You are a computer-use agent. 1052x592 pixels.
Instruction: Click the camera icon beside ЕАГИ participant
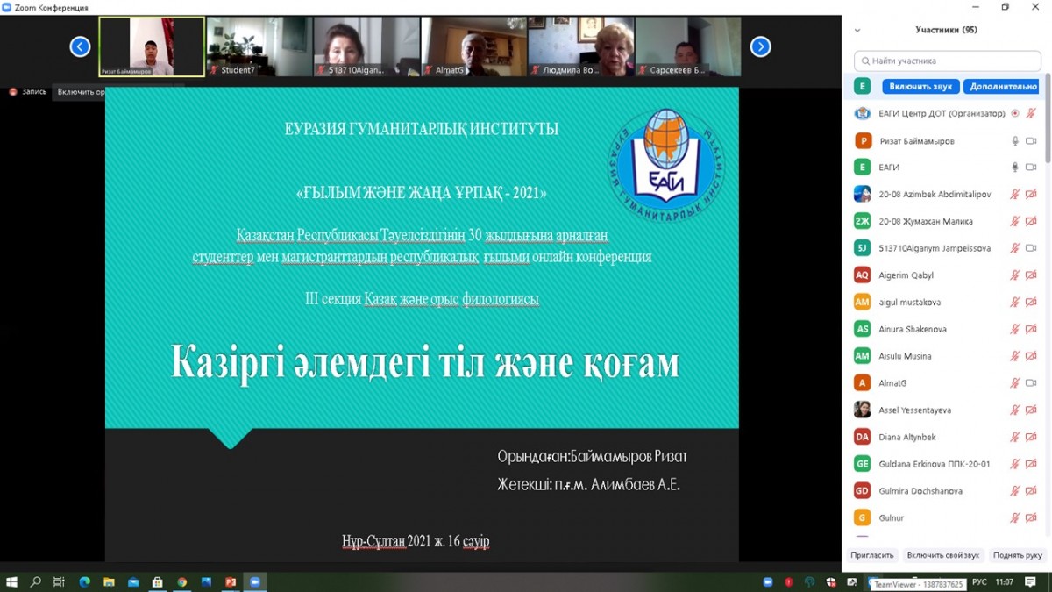(x=1031, y=168)
